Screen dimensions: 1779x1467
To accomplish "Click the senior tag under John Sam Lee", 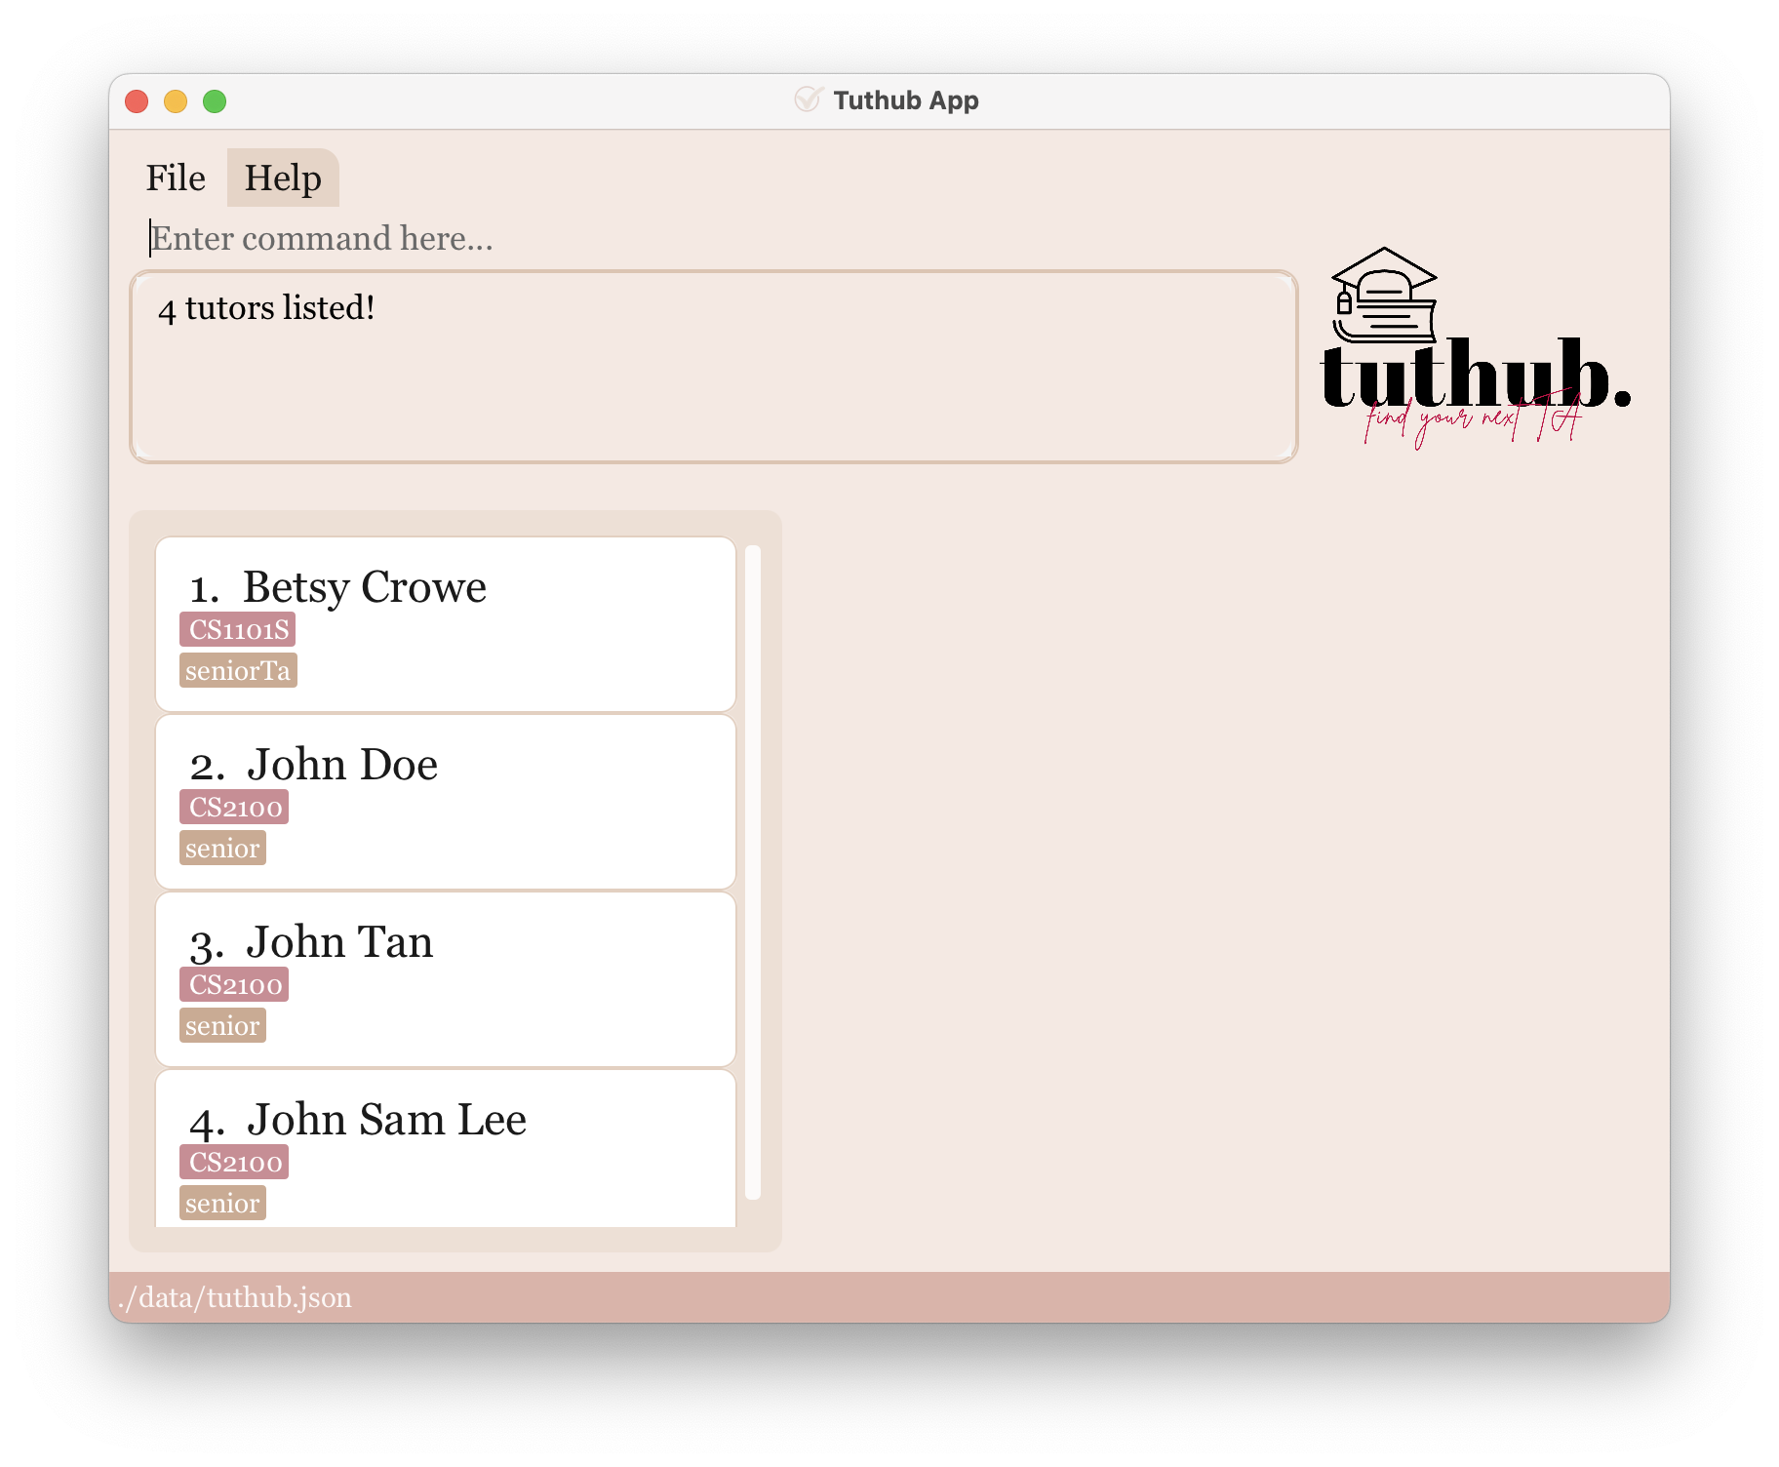I will click(222, 1204).
